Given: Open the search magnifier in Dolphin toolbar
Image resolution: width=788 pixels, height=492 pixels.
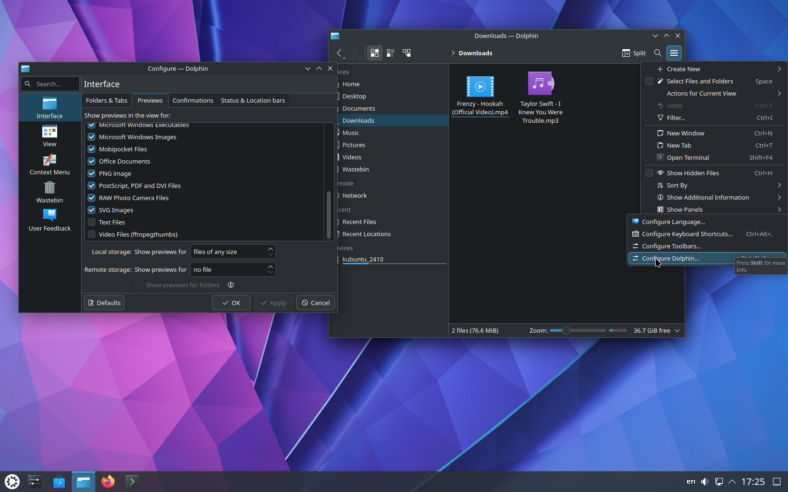Looking at the screenshot, I should pyautogui.click(x=658, y=53).
